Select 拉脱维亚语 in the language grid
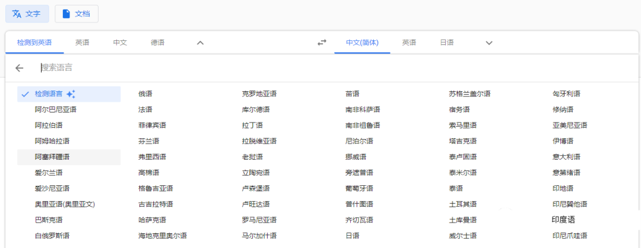 coord(259,141)
